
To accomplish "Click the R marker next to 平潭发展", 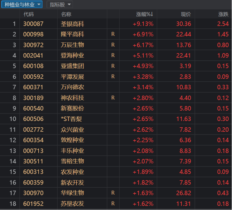I will (113, 77).
